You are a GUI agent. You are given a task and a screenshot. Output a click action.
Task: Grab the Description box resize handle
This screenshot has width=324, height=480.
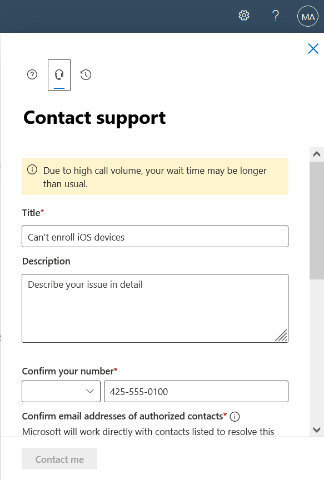[281, 335]
